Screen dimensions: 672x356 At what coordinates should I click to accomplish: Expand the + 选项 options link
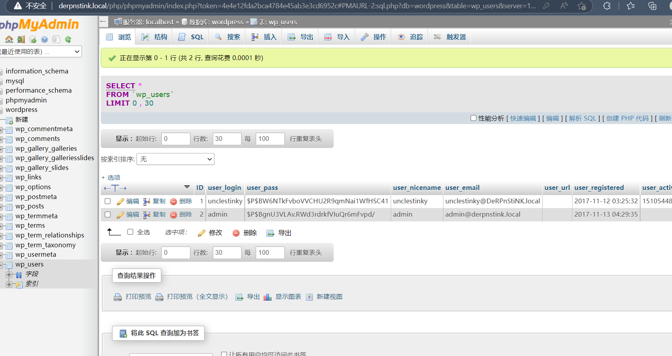tap(111, 178)
